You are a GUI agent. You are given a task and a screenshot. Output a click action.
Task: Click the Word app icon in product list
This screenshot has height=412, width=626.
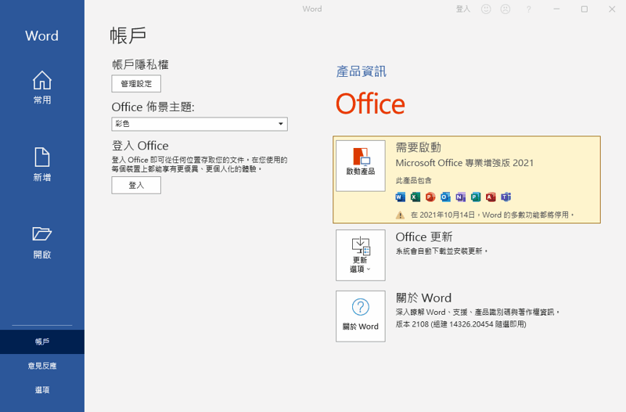pyautogui.click(x=400, y=197)
